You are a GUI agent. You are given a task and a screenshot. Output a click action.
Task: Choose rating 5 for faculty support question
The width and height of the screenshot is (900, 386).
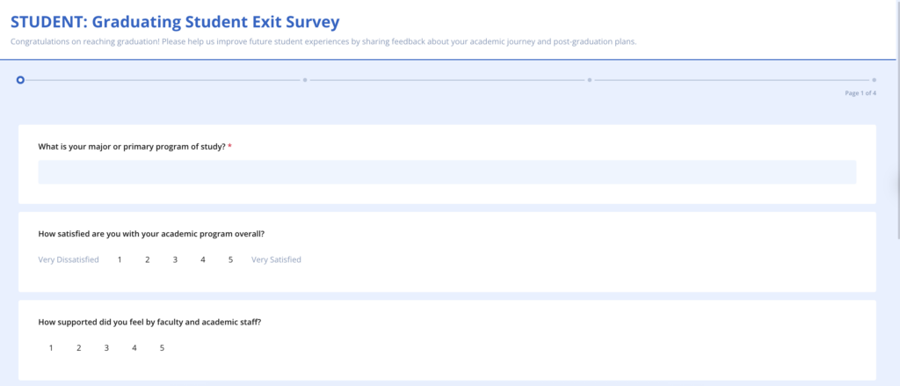pos(162,347)
